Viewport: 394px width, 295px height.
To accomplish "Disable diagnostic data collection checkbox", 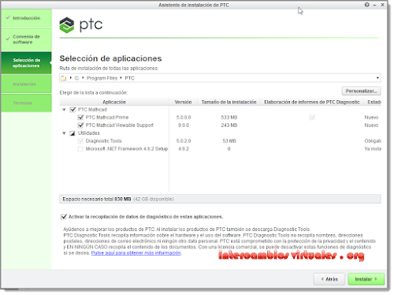I will (64, 217).
